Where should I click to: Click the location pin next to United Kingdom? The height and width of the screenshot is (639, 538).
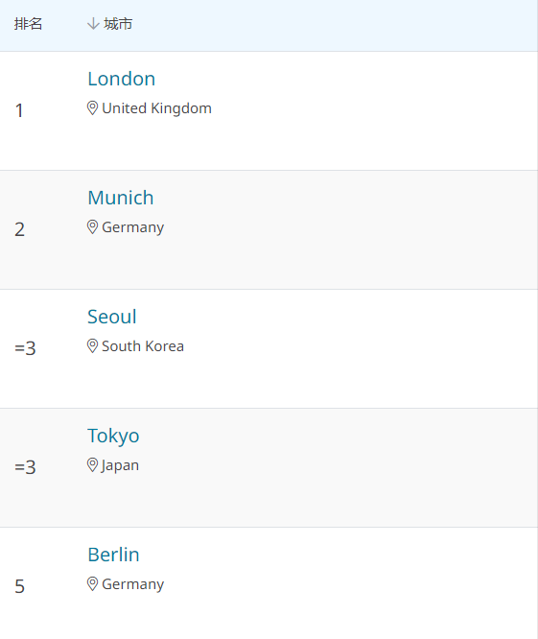tap(92, 108)
